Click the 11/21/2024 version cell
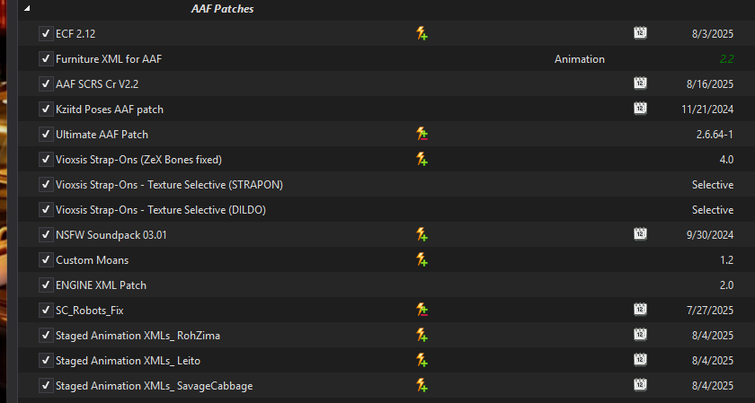The image size is (755, 403). pyautogui.click(x=707, y=110)
